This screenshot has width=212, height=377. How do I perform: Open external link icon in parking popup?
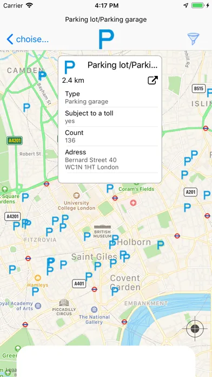pos(153,80)
